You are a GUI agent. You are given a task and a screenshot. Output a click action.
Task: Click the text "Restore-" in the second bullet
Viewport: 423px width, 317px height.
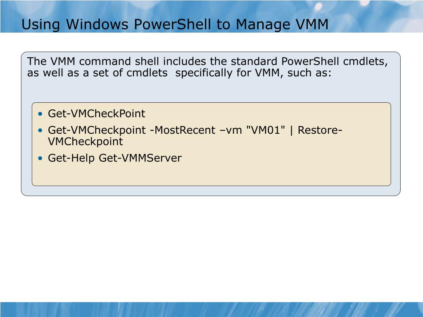coord(320,130)
